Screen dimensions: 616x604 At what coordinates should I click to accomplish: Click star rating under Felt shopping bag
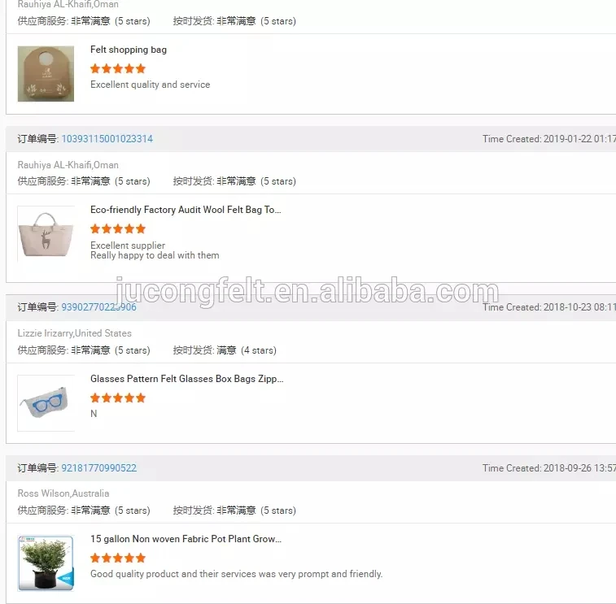(118, 69)
